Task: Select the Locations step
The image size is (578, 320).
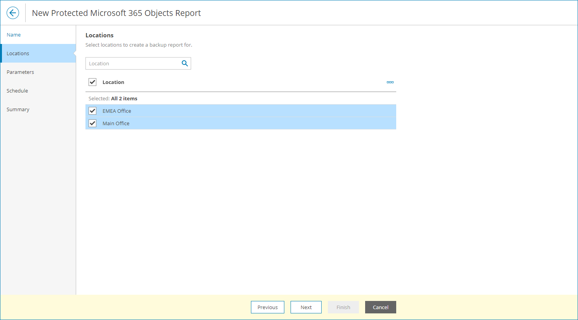Action: tap(38, 53)
